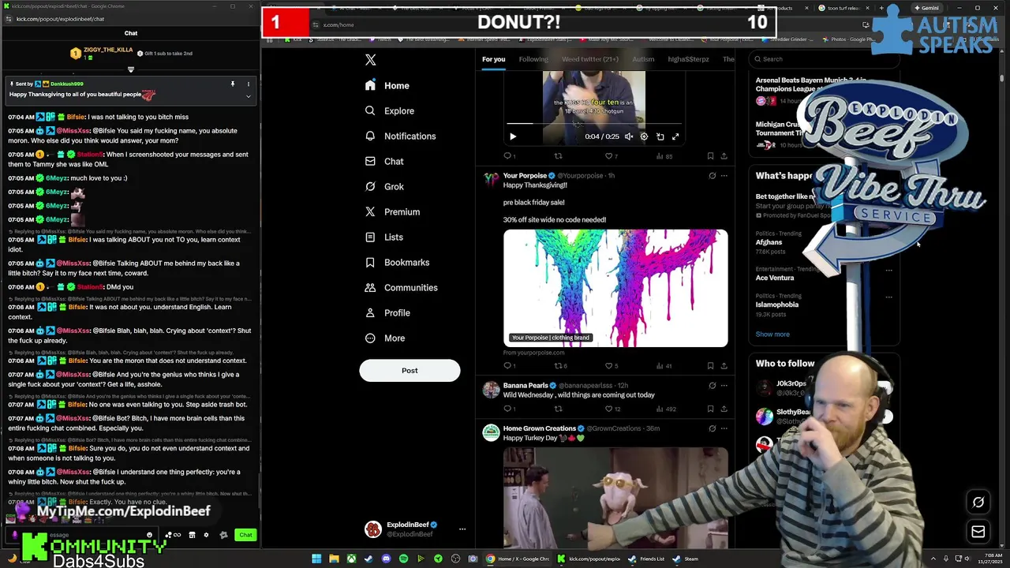This screenshot has width=1010, height=568.
Task: Bookmark the Your Porpoise post
Action: (710, 366)
